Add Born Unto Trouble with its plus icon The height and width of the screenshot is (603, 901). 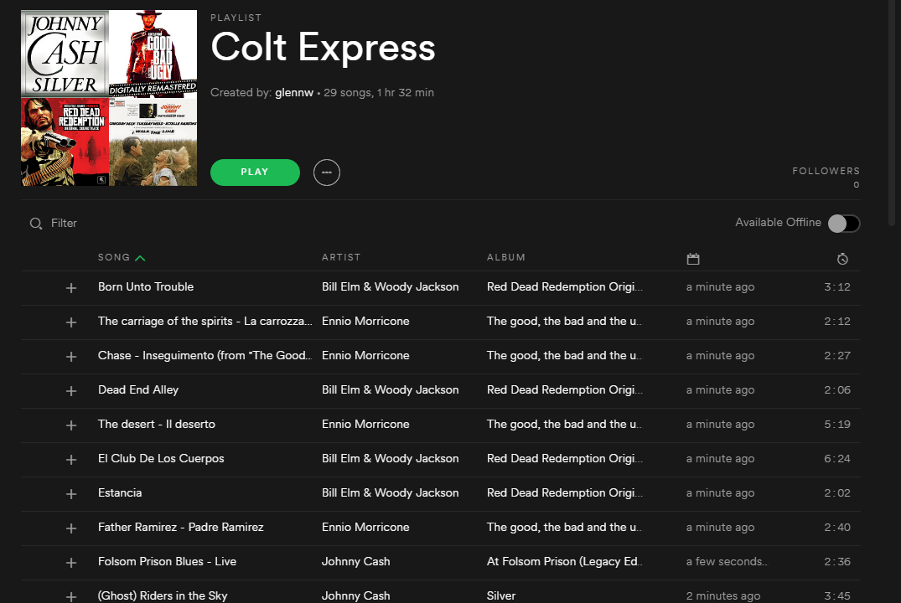[x=71, y=288]
